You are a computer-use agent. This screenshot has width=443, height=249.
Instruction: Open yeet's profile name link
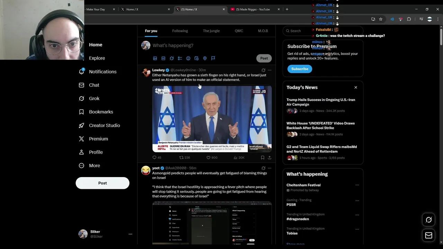(156, 168)
